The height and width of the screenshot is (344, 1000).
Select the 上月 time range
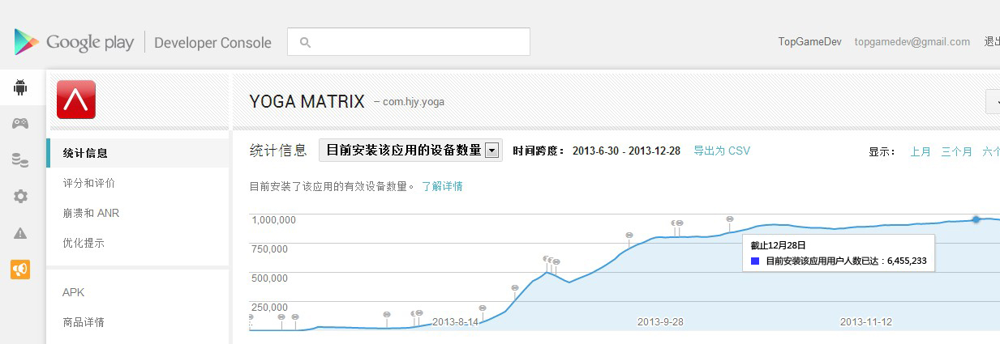[x=921, y=151]
